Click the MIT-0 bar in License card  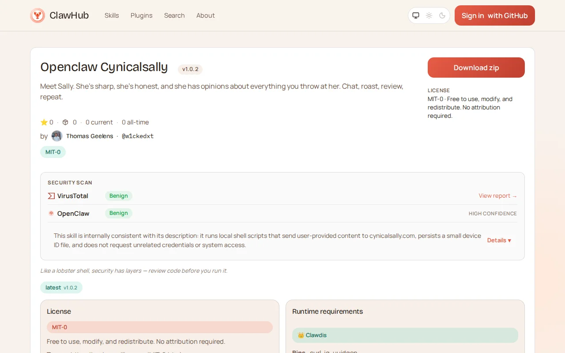160,327
